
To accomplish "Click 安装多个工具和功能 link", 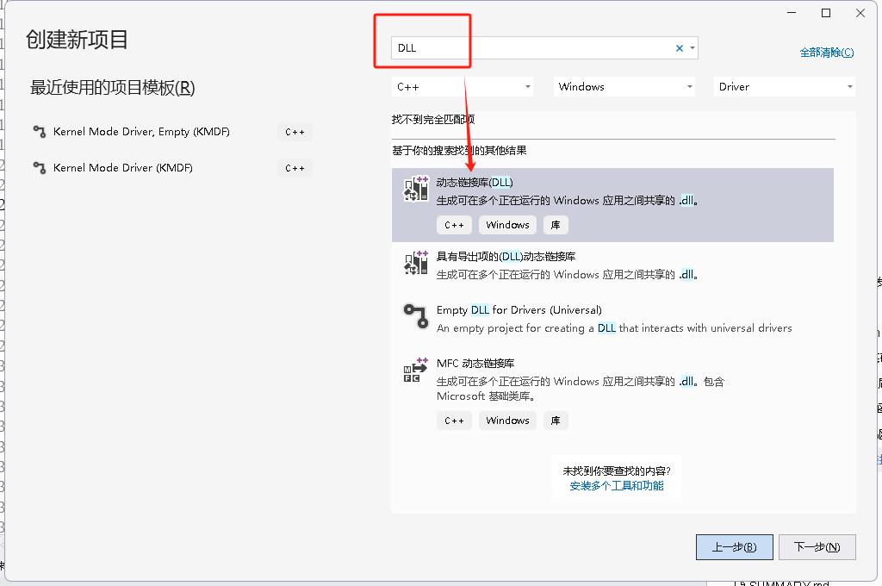I will [617, 486].
